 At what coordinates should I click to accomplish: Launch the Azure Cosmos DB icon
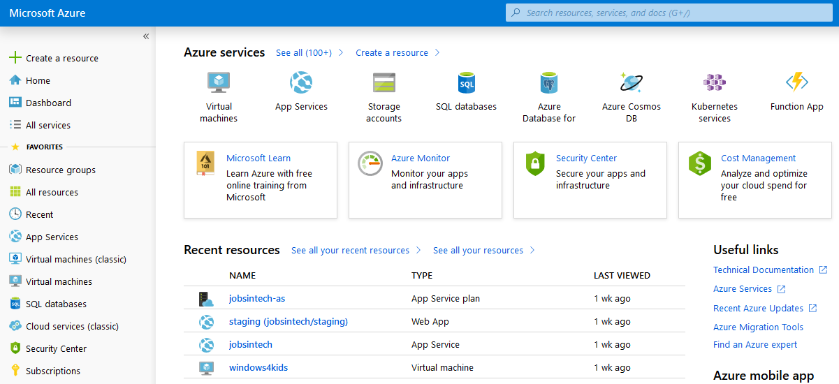(632, 82)
